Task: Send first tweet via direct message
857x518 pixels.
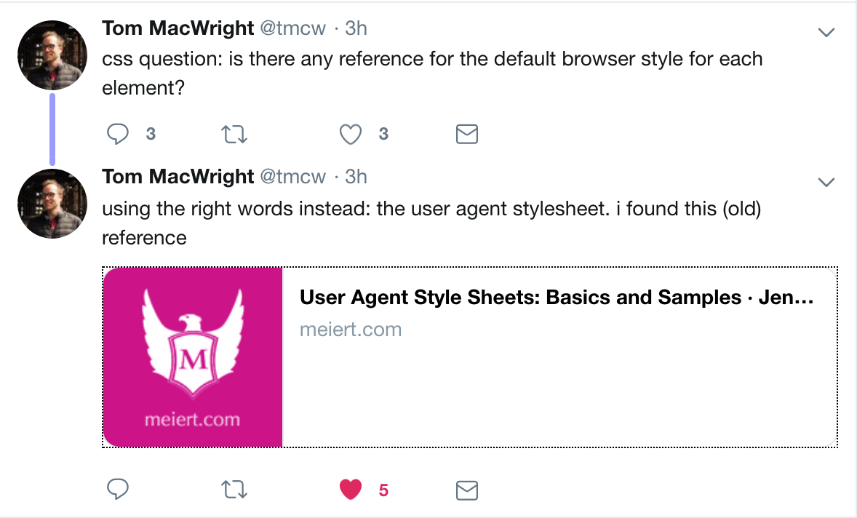Action: (x=466, y=134)
